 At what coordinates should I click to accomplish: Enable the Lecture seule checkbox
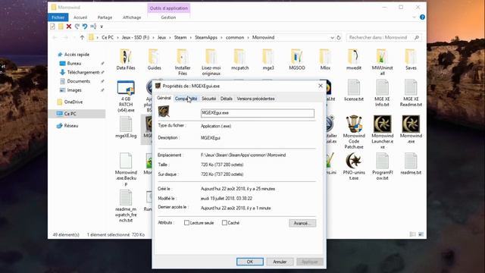186,222
